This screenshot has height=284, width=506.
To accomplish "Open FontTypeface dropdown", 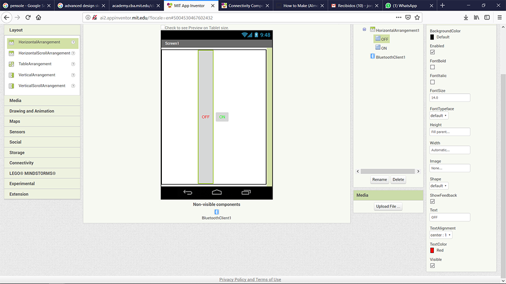I will pos(439,116).
